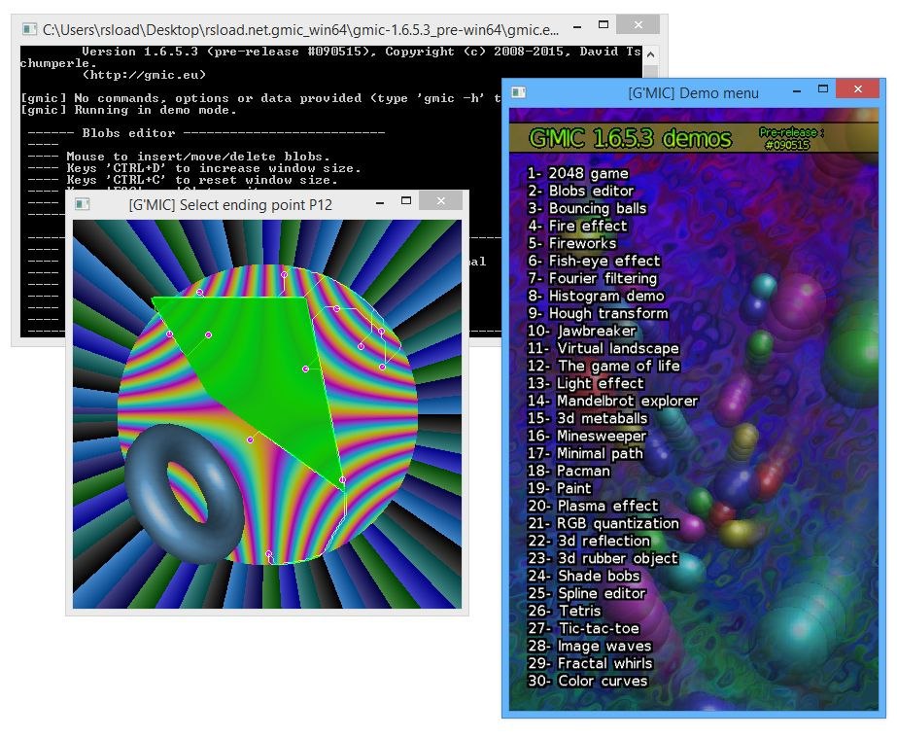Launch '23- 3d rubber object' demo
Screen dimensions: 897x738
(603, 558)
